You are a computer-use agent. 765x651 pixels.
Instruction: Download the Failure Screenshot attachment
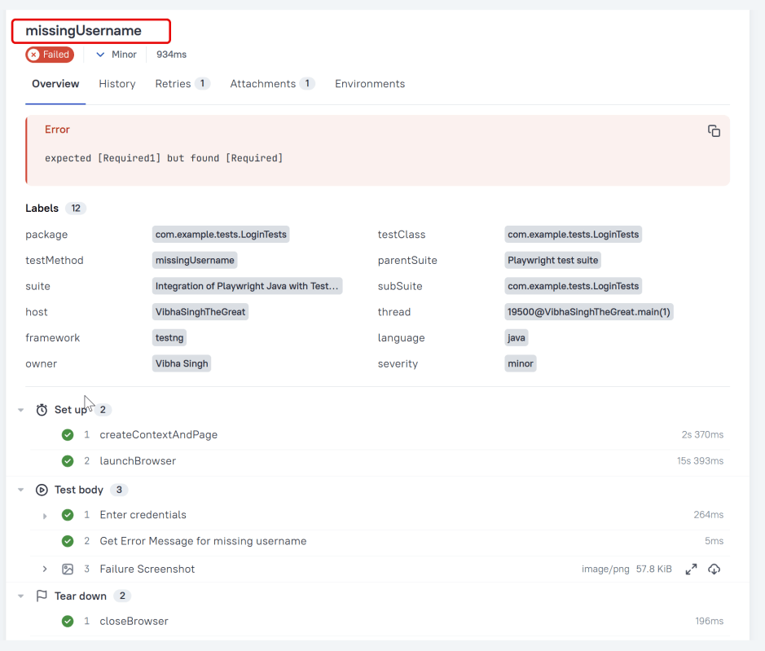pyautogui.click(x=714, y=570)
